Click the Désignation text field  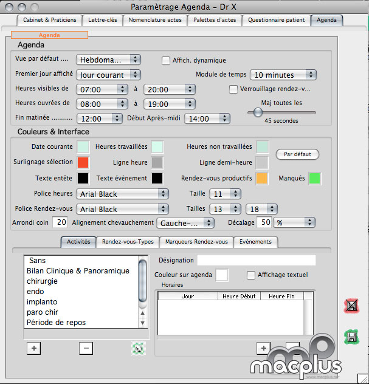click(x=257, y=260)
